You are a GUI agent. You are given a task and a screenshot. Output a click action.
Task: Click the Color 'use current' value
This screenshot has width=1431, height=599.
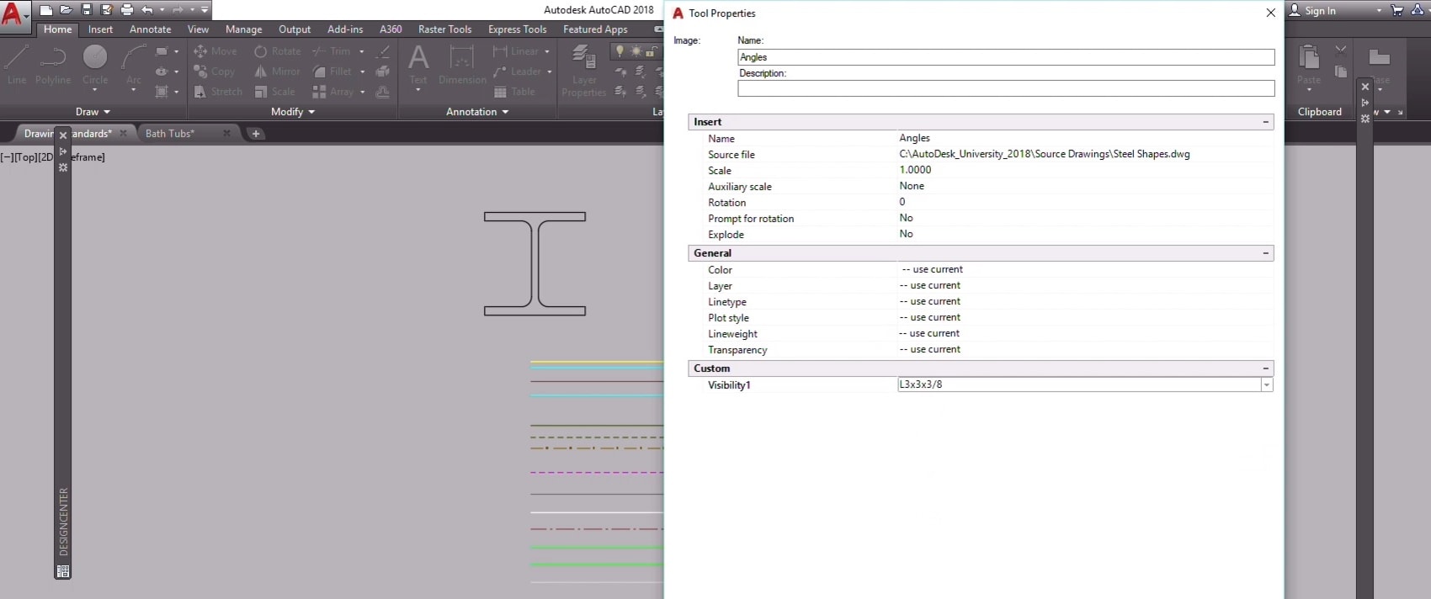(x=932, y=269)
